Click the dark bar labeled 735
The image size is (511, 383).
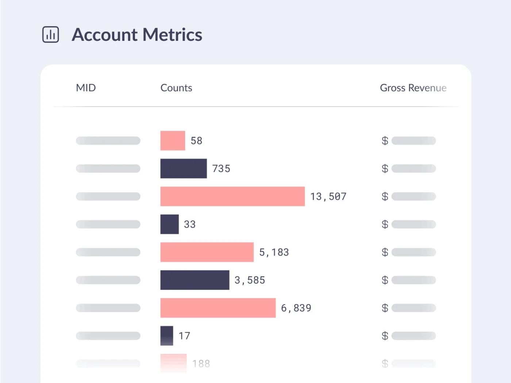(x=184, y=168)
